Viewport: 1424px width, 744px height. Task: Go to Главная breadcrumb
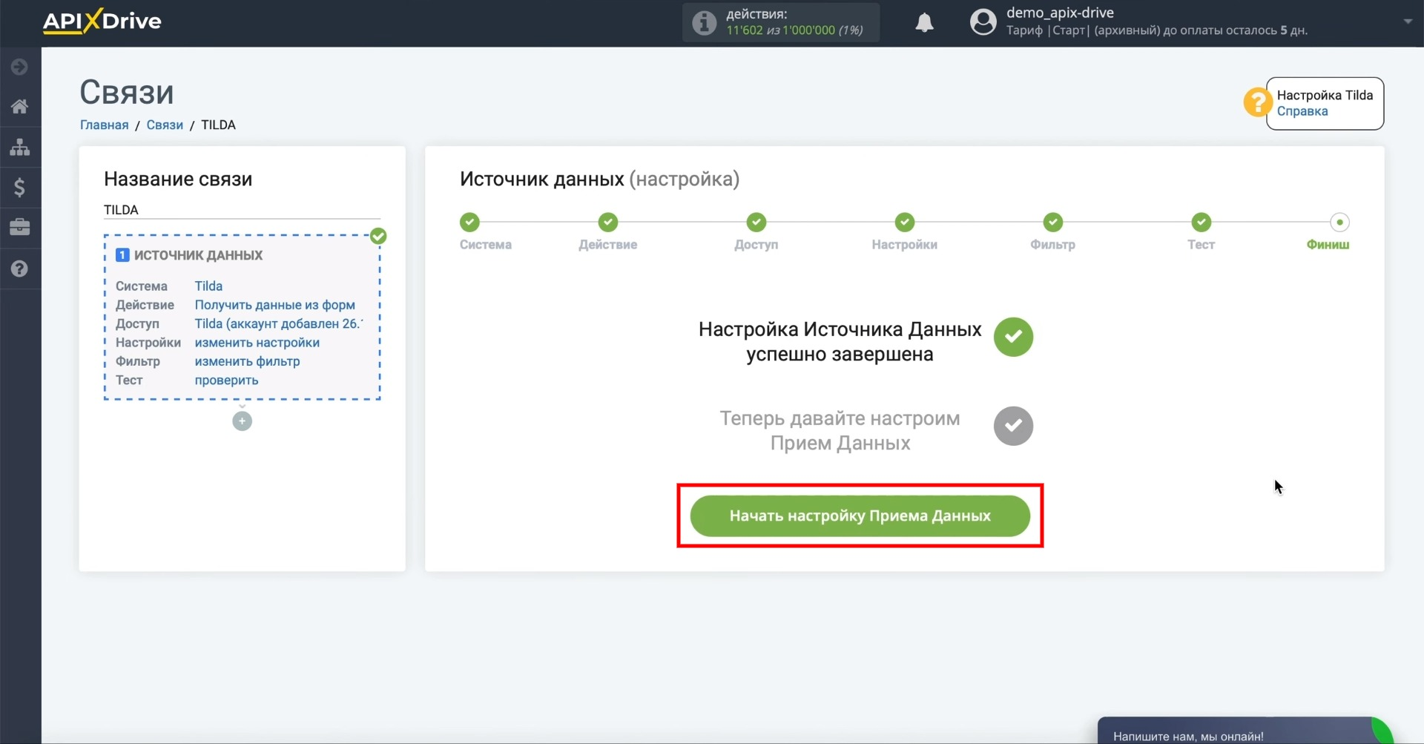pos(105,125)
